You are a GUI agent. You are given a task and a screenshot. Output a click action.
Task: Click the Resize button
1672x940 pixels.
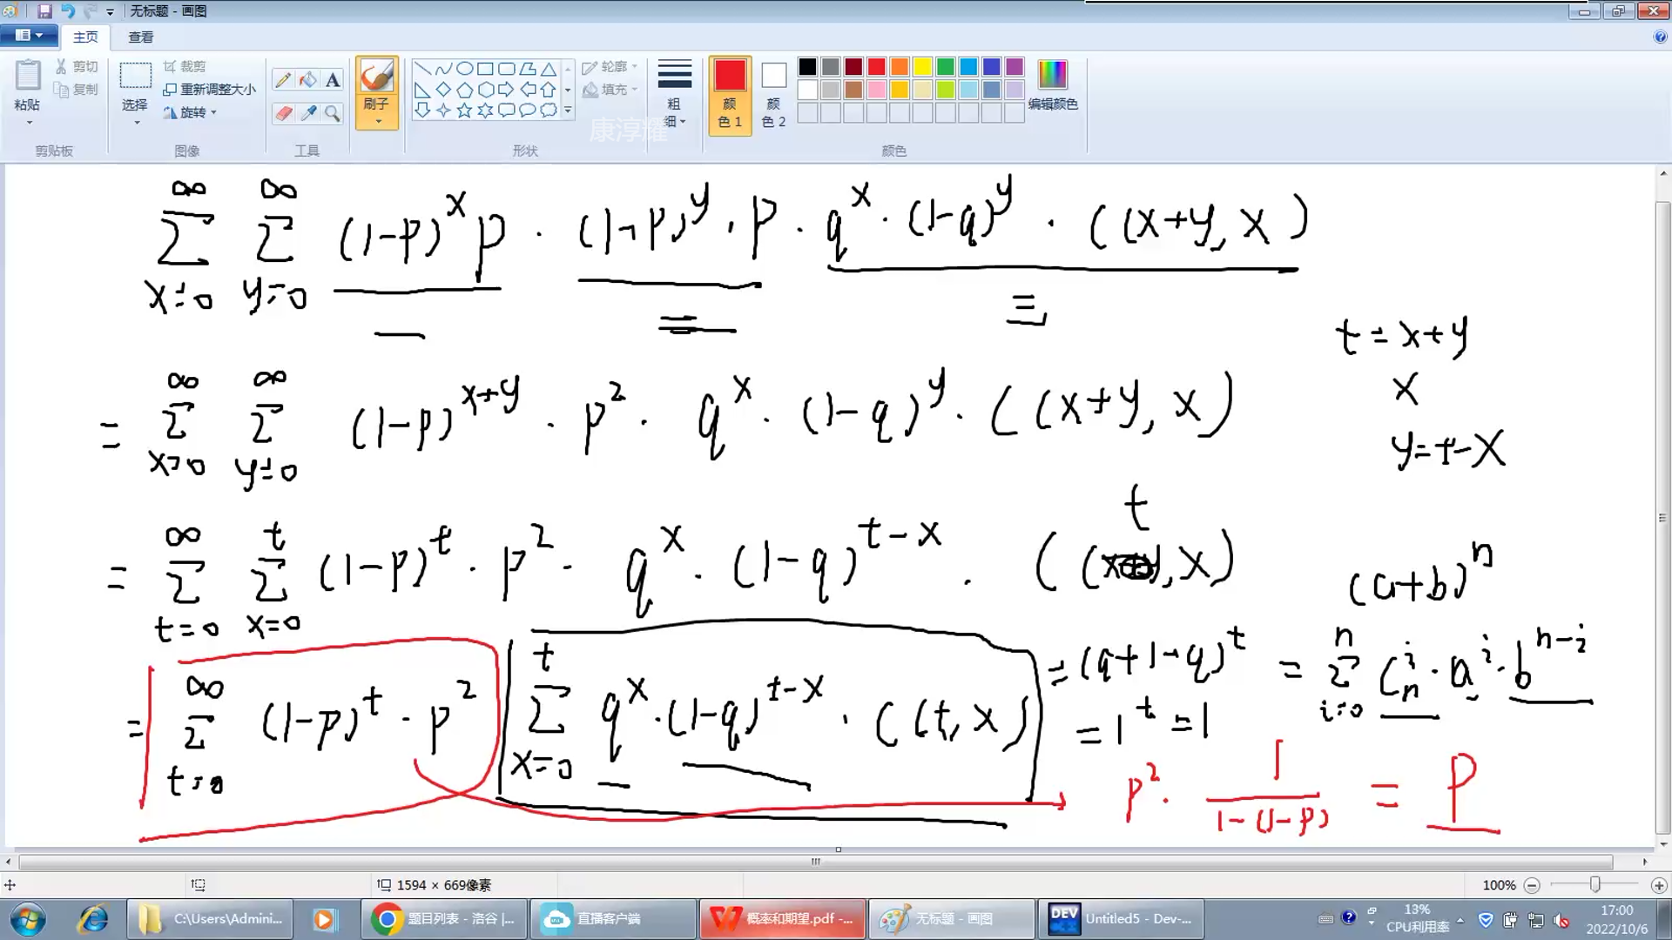(210, 89)
